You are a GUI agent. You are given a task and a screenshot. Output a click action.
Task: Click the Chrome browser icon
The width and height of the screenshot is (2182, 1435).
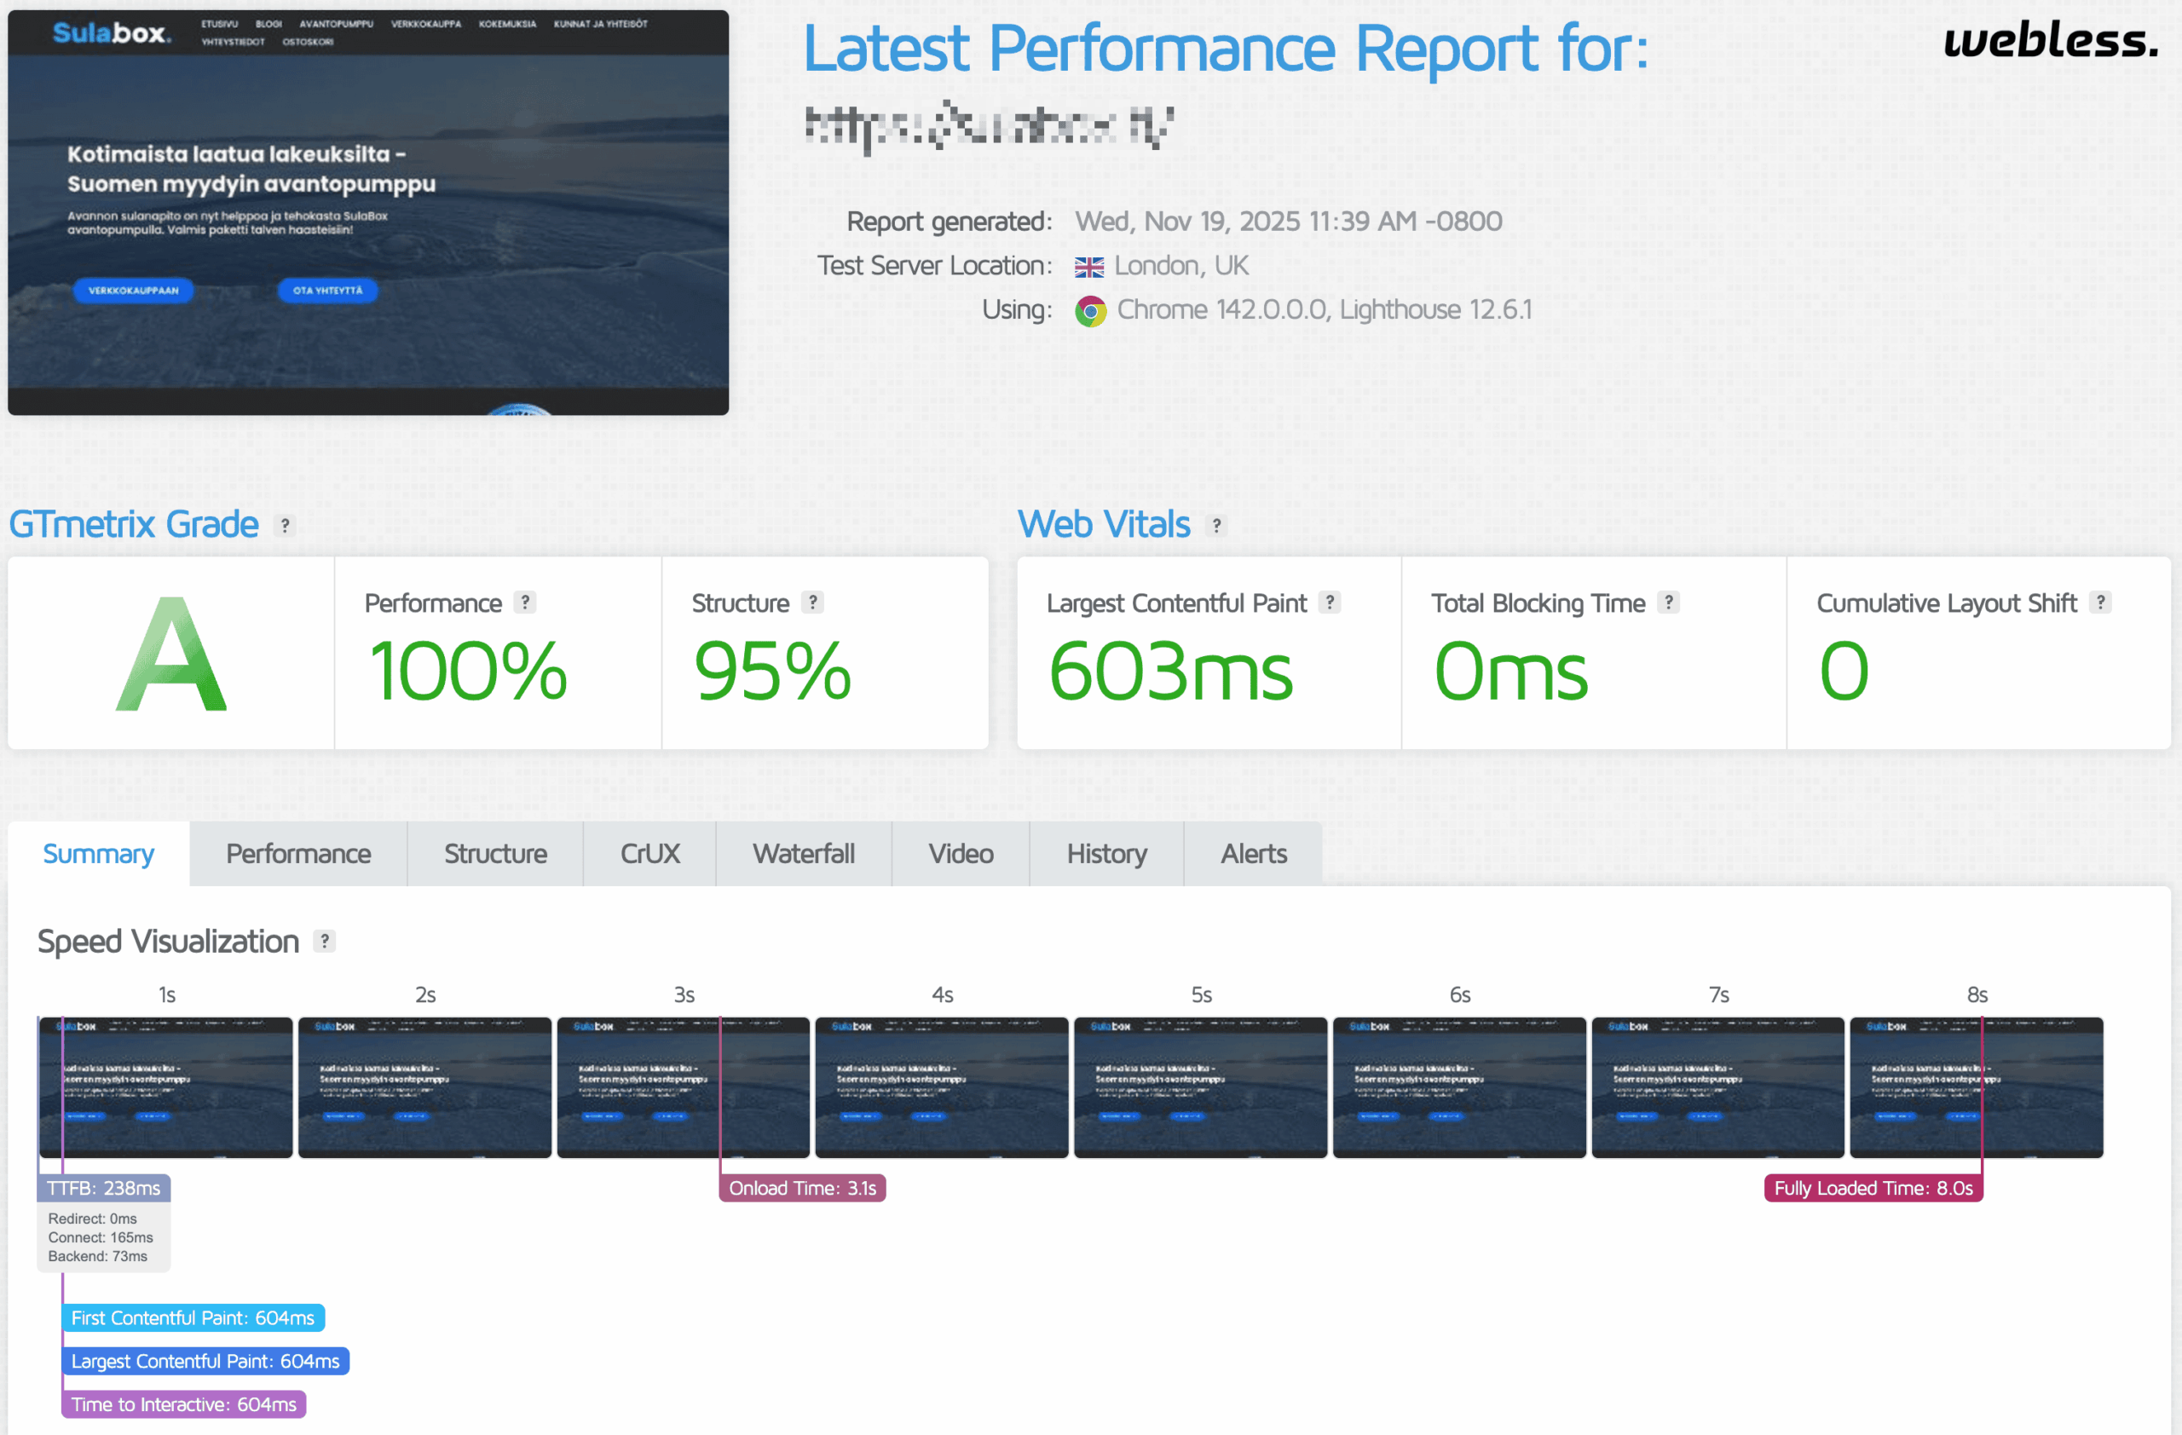pyautogui.click(x=1090, y=311)
